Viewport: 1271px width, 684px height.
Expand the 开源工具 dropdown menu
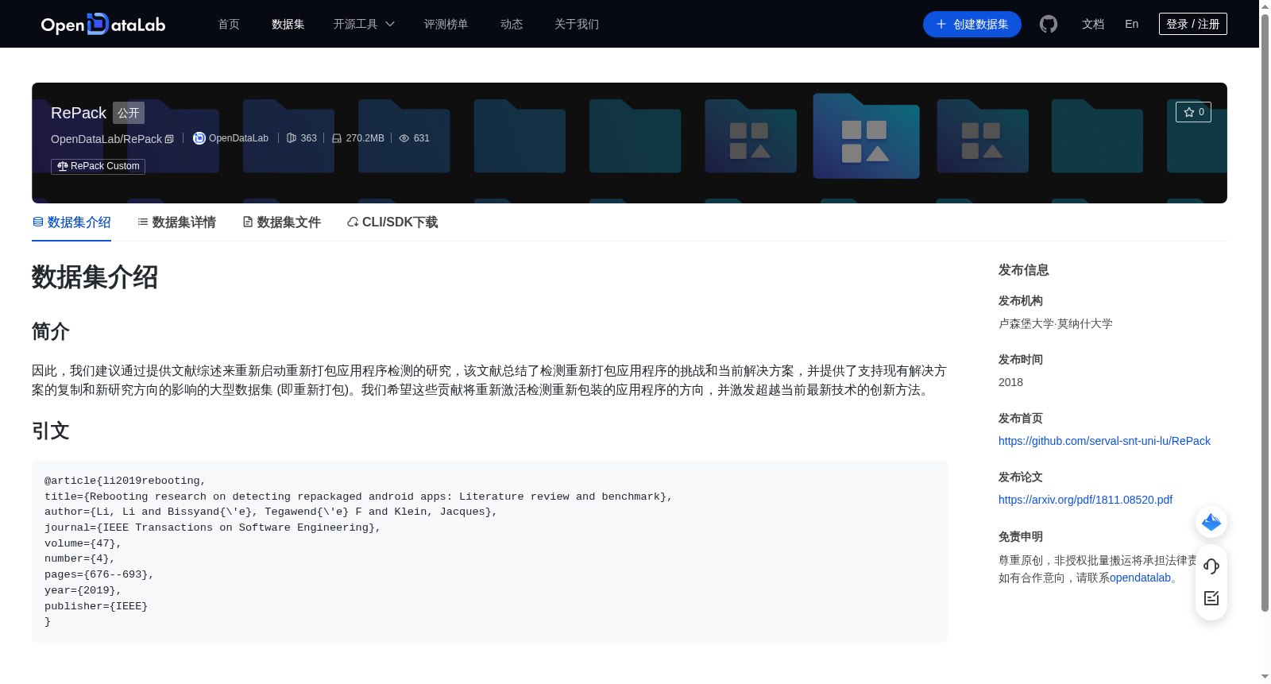(x=364, y=24)
